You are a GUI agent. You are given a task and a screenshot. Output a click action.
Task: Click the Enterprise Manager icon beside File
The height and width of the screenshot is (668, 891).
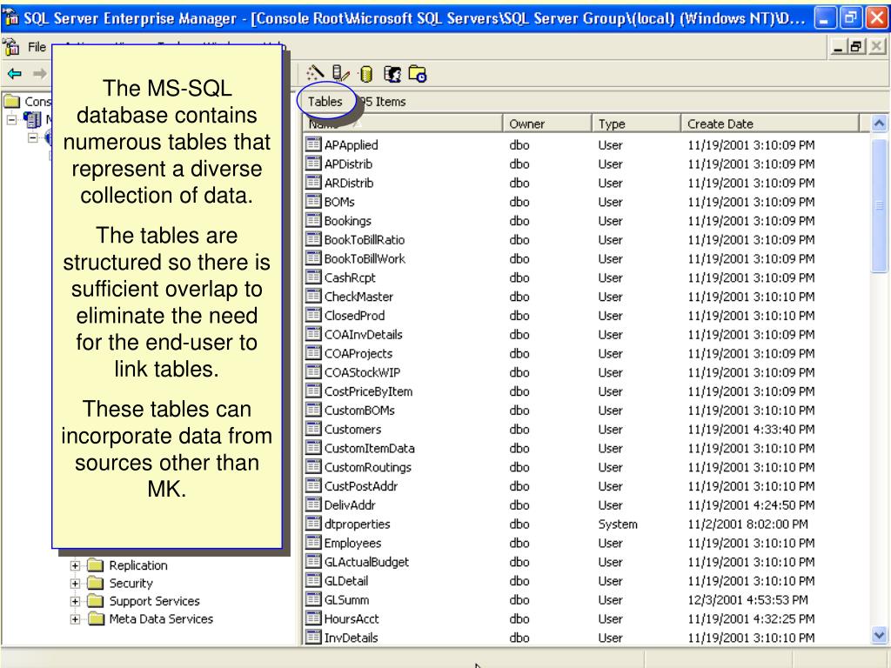click(11, 47)
